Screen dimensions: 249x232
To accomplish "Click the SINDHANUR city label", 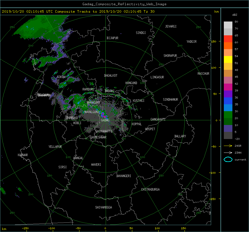I will [x=170, y=100].
